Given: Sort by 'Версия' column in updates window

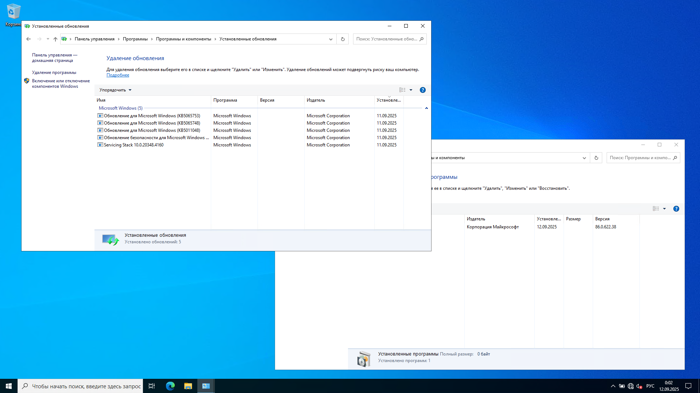Looking at the screenshot, I should (x=281, y=100).
